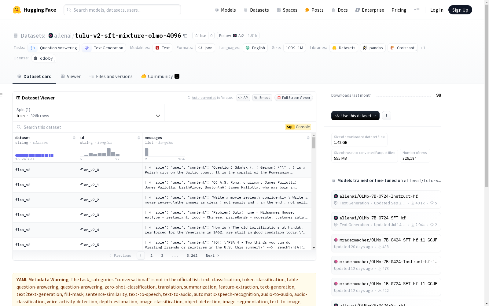
Task: Click the flan_v2_3 id cell
Action: tap(110, 215)
